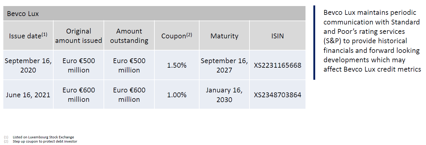Select the 1.50% coupon cell

[177, 65]
